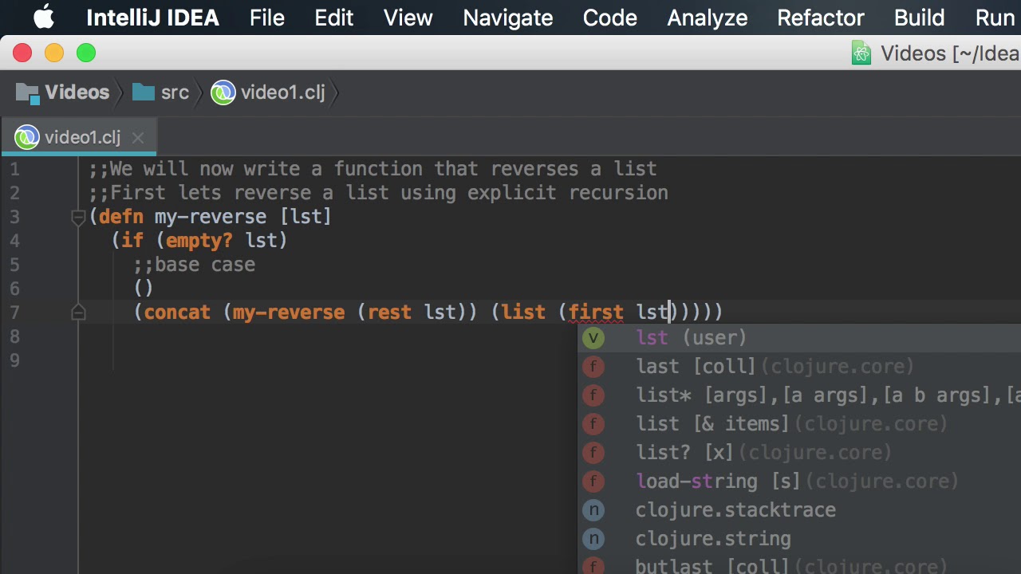Select the butlast [coll] completion suggestion
The image size is (1021, 574).
[x=799, y=564]
